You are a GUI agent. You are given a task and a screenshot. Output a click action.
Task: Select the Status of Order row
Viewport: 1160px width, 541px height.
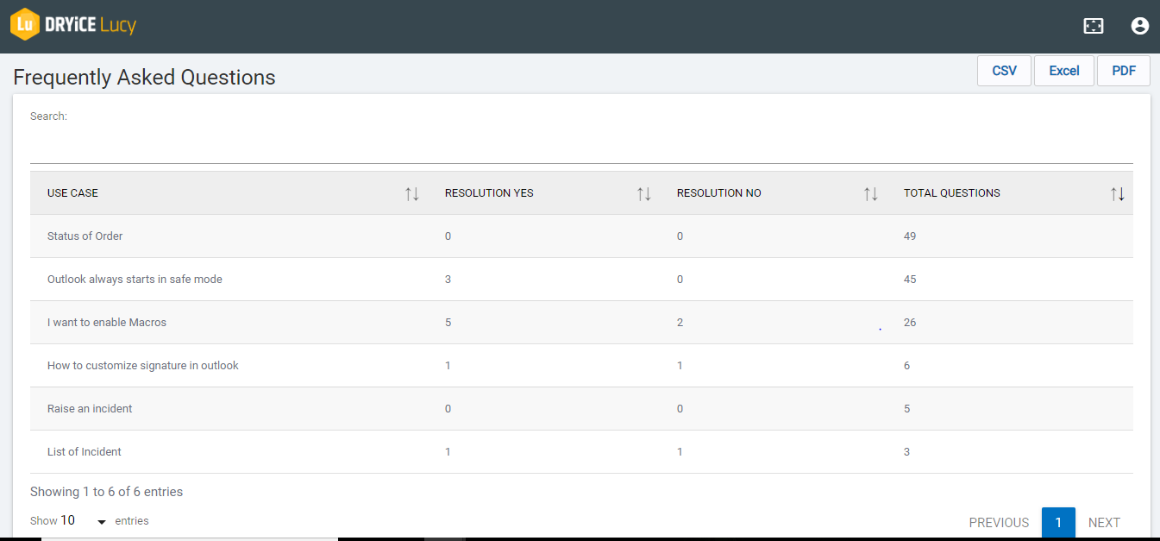[x=85, y=236]
